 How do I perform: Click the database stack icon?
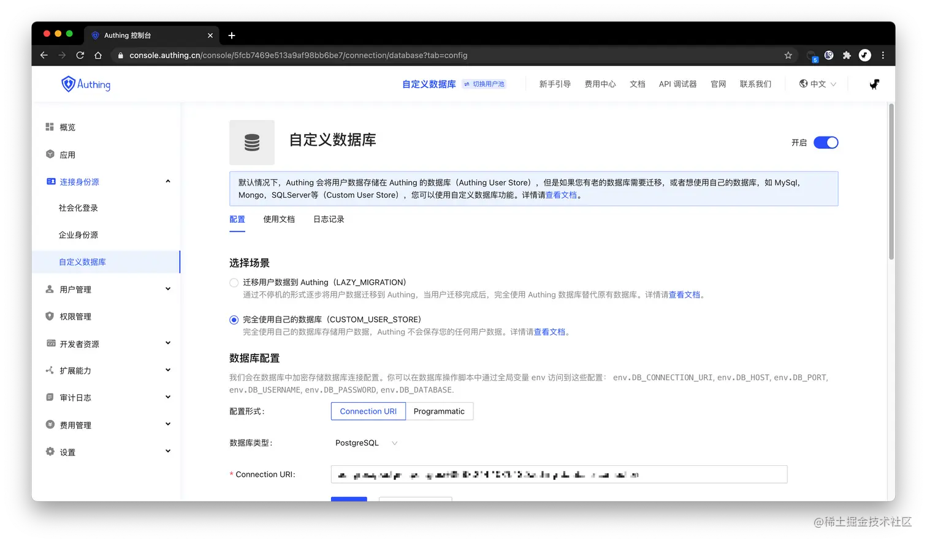(x=252, y=143)
